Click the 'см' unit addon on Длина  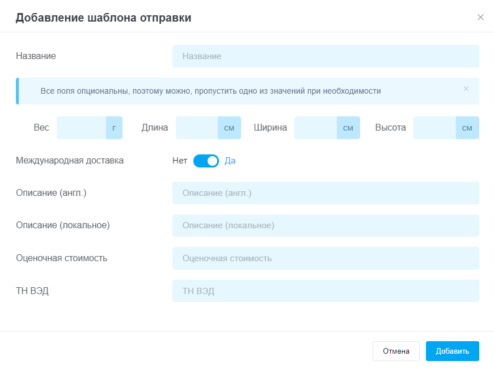click(x=229, y=128)
